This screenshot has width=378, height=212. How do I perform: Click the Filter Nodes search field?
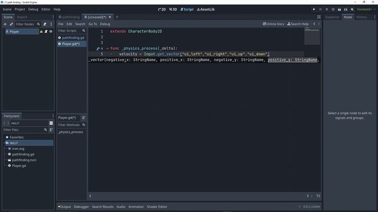tap(28, 24)
